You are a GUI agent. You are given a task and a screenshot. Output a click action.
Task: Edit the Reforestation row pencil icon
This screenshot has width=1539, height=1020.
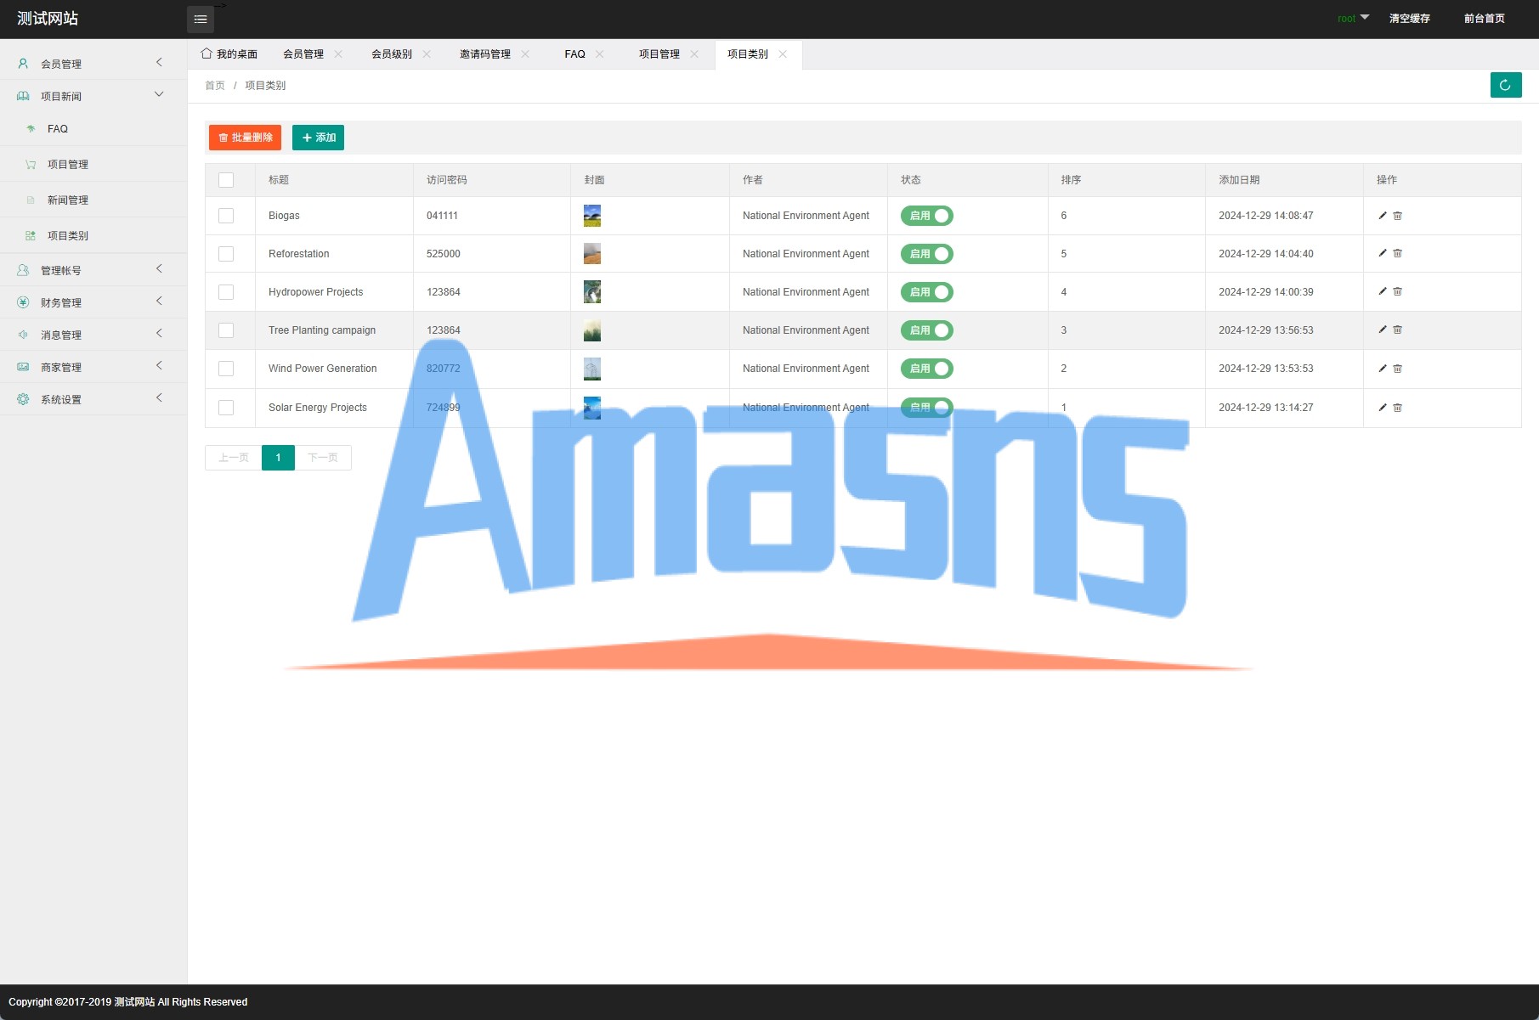1382,253
